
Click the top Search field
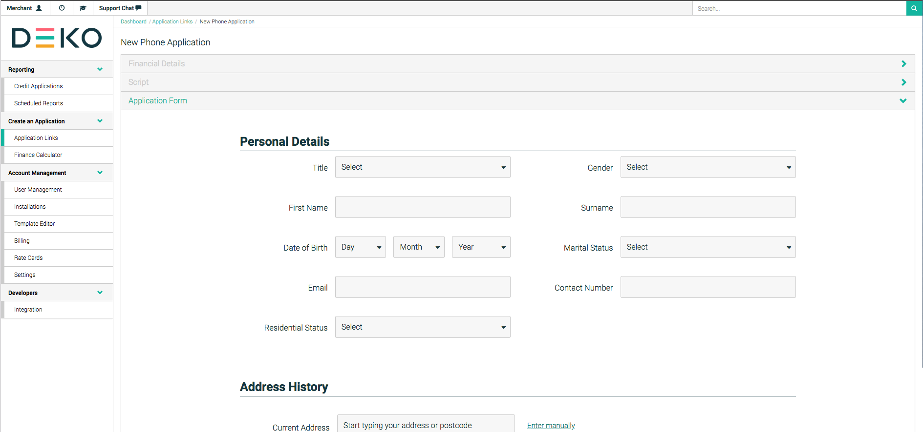(799, 8)
